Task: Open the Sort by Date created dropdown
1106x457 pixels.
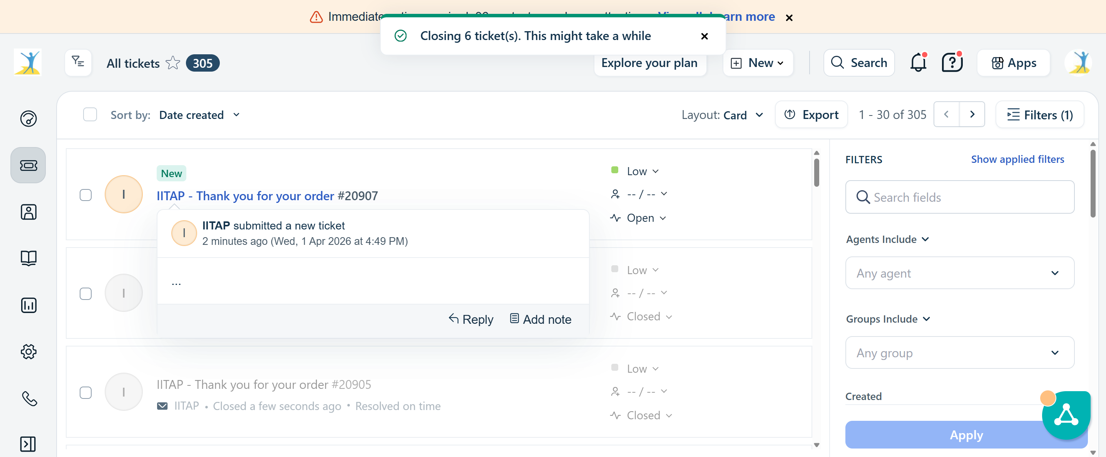Action: coord(199,115)
